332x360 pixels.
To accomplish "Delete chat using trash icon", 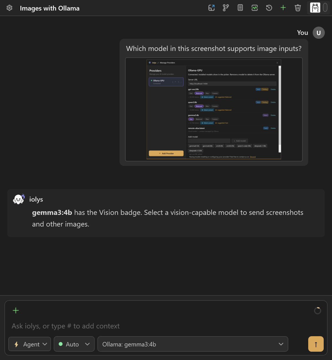I will coord(298,8).
